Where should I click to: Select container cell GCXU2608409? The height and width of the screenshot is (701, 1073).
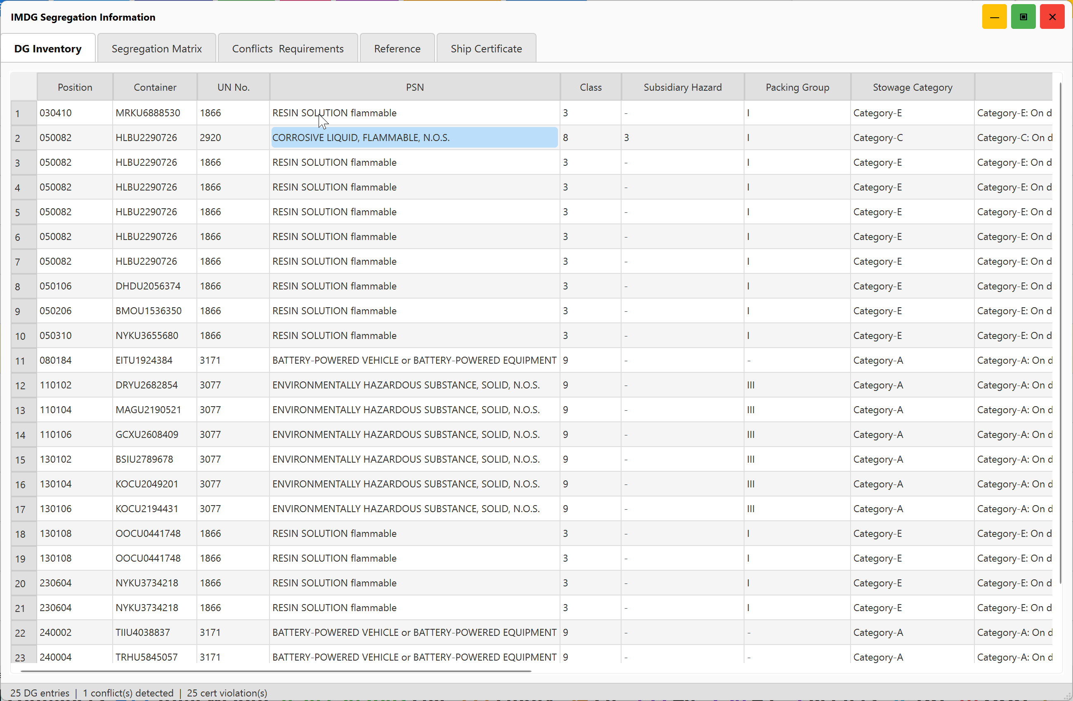click(x=155, y=435)
